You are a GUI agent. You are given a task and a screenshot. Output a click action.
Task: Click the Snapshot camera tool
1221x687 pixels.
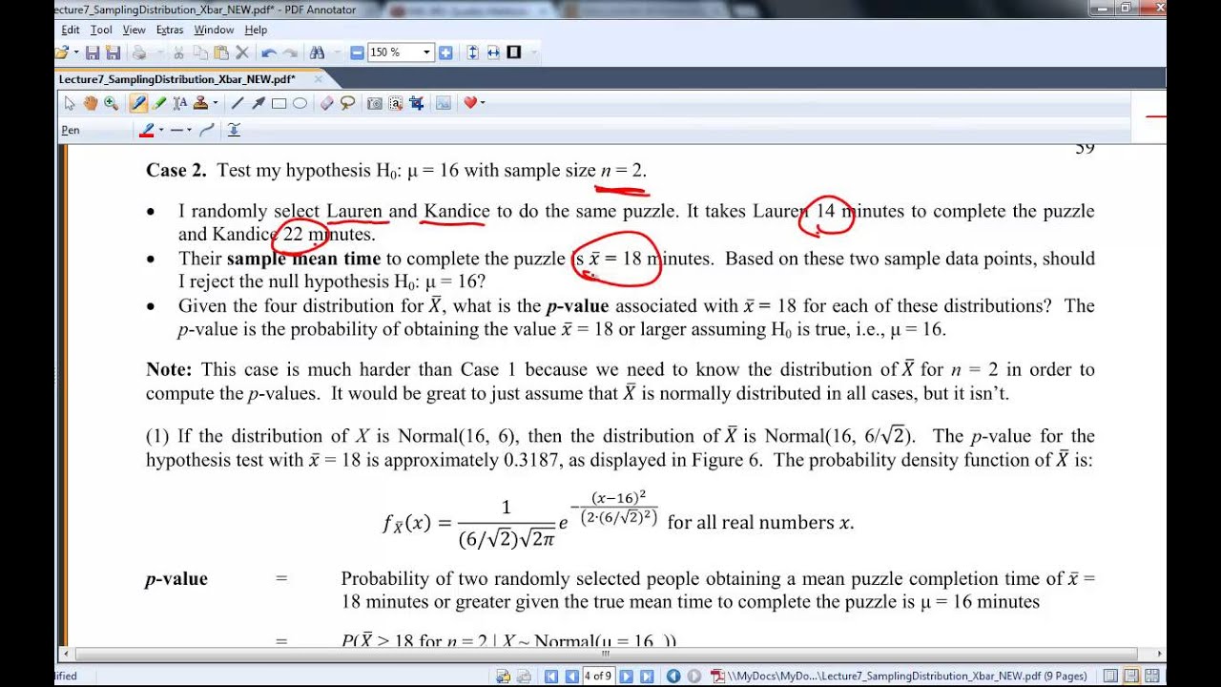pyautogui.click(x=375, y=103)
